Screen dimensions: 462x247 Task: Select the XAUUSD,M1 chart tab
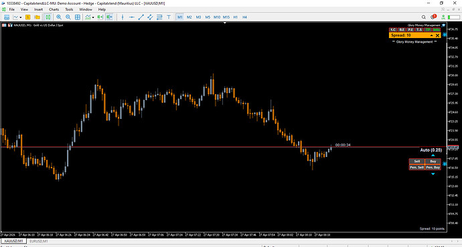pyautogui.click(x=13, y=241)
